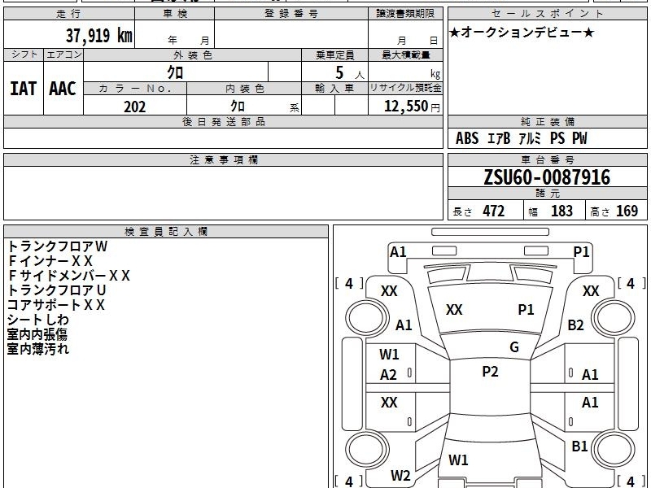Select the 諸元 header

pyautogui.click(x=547, y=194)
